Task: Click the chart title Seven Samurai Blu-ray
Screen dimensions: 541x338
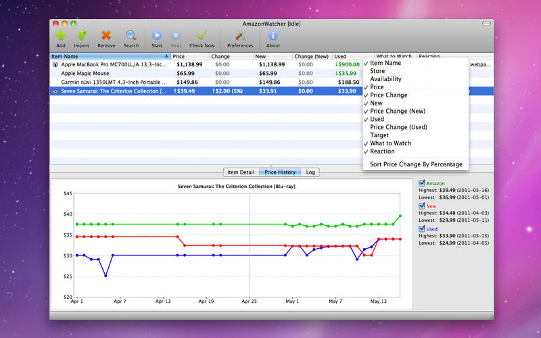Action: pyautogui.click(x=237, y=187)
